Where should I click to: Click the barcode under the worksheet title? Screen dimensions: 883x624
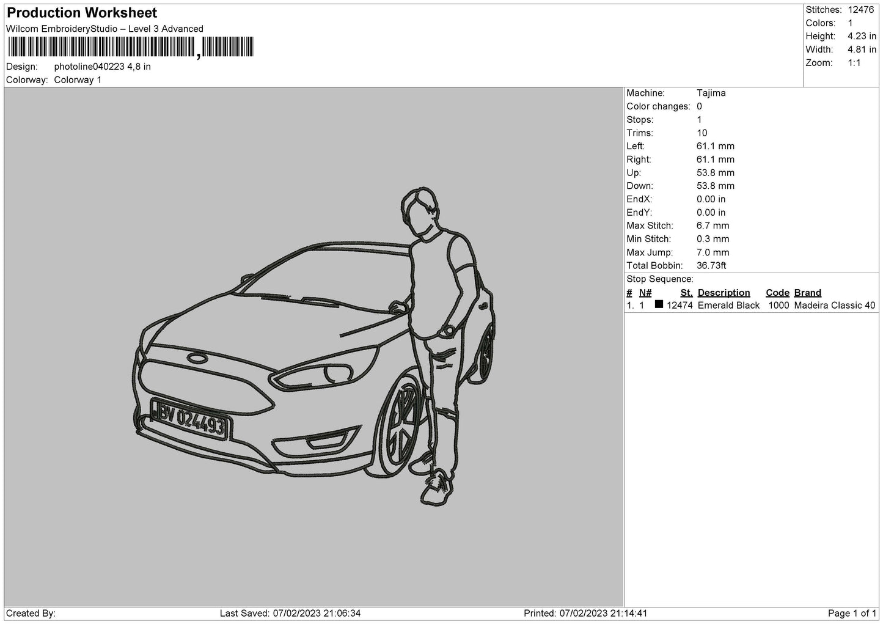click(131, 48)
